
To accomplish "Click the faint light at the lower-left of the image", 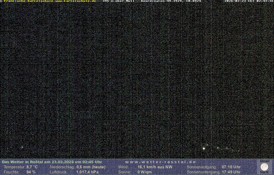I will tap(22, 147).
